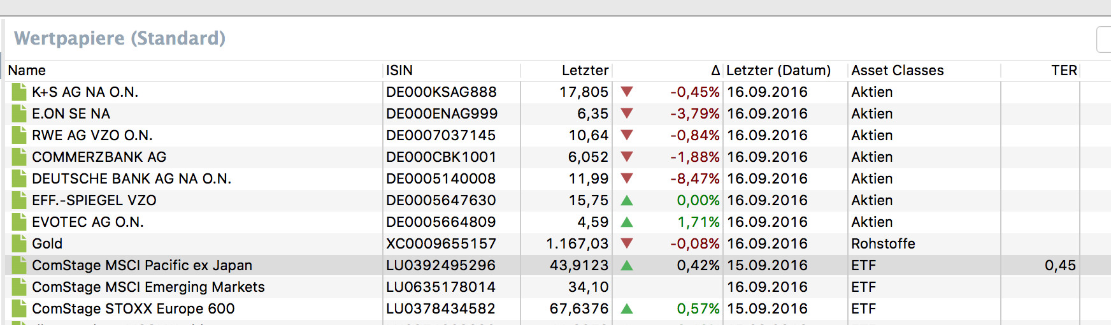Select DEUTSCHE BANK AG NA O.N. name
The width and height of the screenshot is (1111, 325).
coord(131,178)
